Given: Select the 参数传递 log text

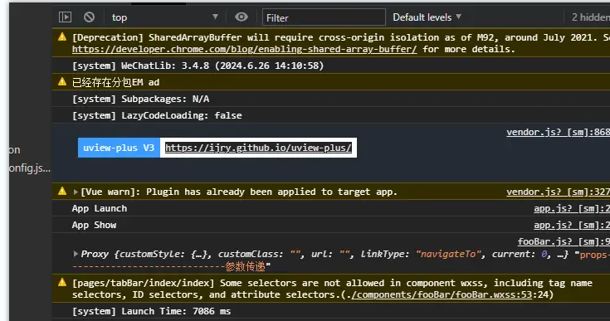Looking at the screenshot, I should pyautogui.click(x=246, y=266).
